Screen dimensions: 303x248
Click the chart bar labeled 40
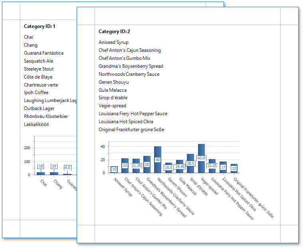(158, 160)
